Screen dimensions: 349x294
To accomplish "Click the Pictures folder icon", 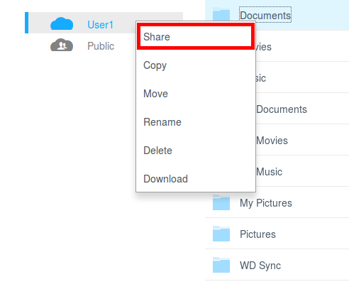I will pyautogui.click(x=221, y=234).
